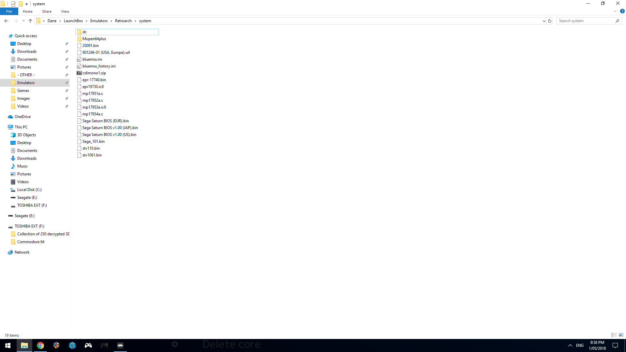Image resolution: width=626 pixels, height=352 pixels.
Task: Switch to Large icons view layout icon
Action: tap(621, 335)
